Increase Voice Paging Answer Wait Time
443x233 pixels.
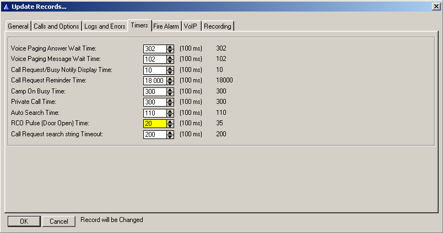click(x=170, y=46)
